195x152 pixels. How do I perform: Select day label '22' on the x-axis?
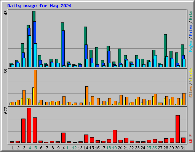[x=131, y=148]
